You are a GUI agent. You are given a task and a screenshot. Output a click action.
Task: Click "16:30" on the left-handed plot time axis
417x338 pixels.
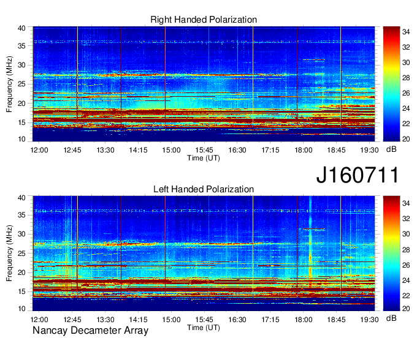pyautogui.click(x=237, y=320)
